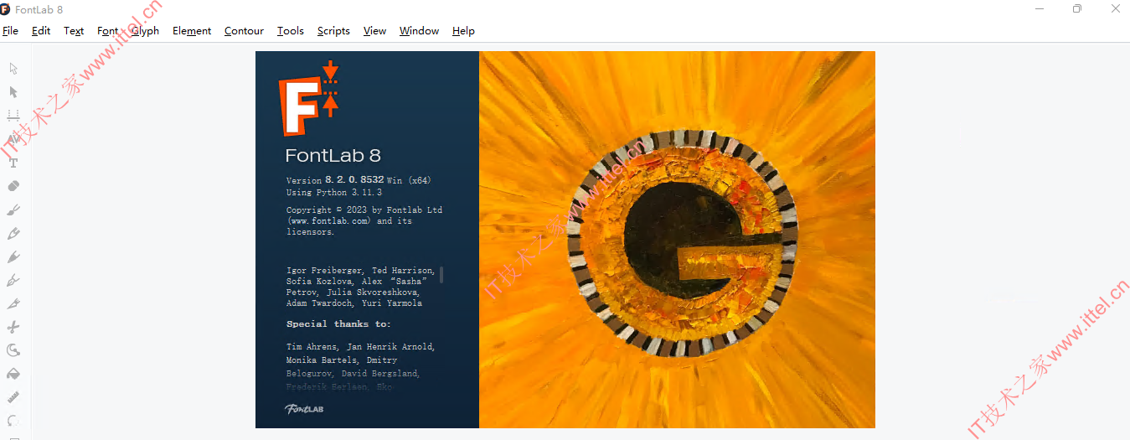This screenshot has height=440, width=1130.
Task: Close the FontLab 8 window
Action: point(1115,8)
